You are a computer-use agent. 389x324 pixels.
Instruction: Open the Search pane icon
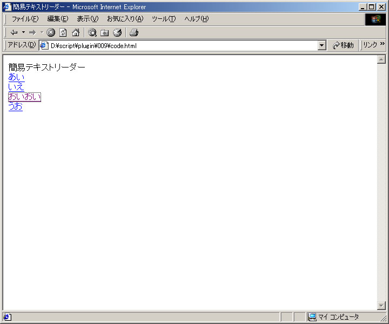tap(92, 32)
